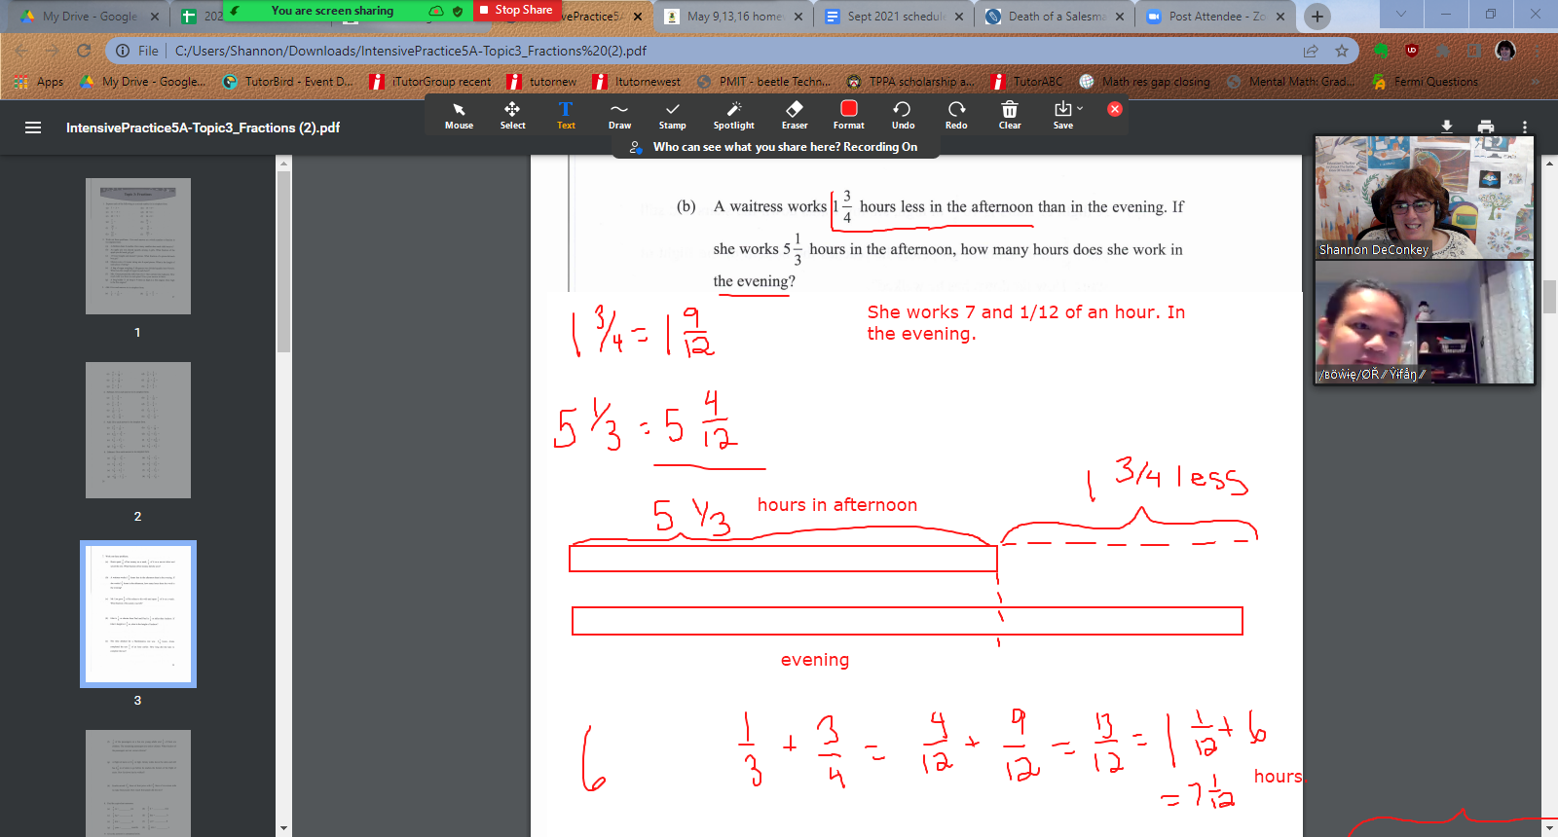Pick the Draw tool
This screenshot has height=837, width=1558.
click(x=619, y=115)
